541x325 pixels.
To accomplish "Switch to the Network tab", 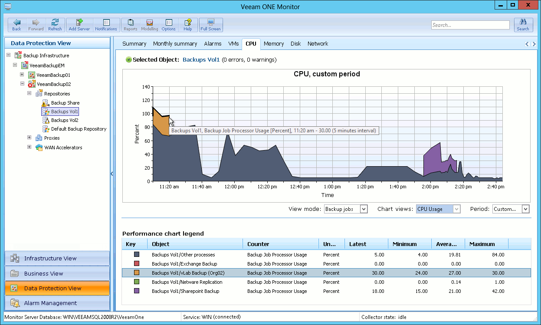I will pyautogui.click(x=318, y=44).
